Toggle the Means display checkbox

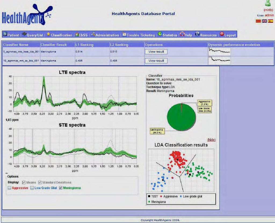pos(24,182)
